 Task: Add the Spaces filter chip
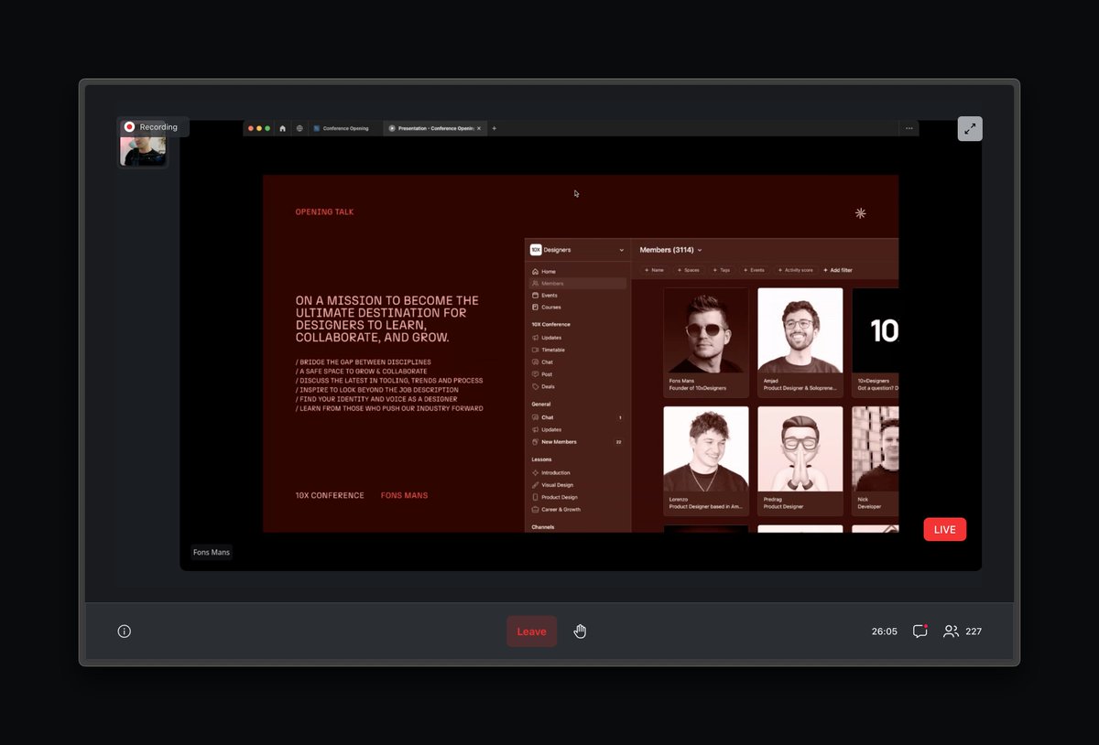(x=688, y=270)
